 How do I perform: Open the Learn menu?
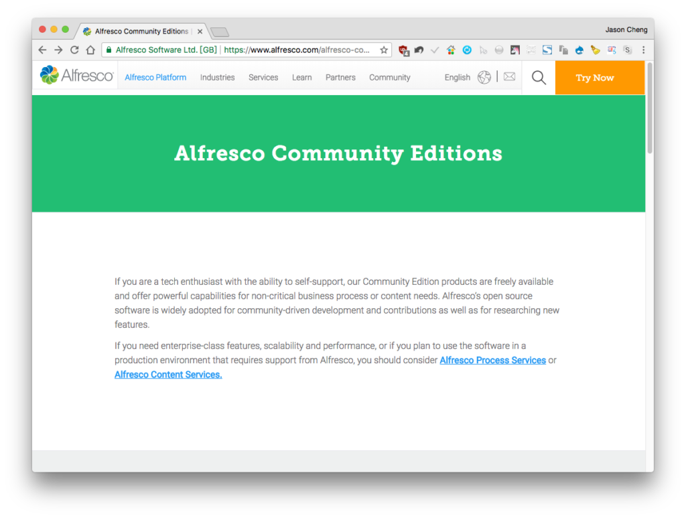302,78
